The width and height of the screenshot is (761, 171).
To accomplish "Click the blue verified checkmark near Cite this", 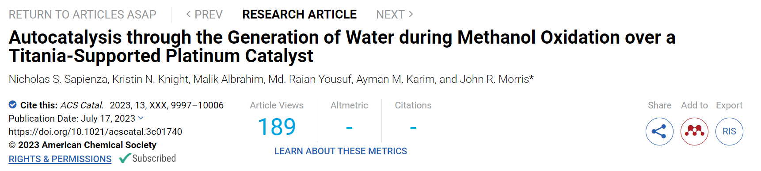I will (13, 105).
